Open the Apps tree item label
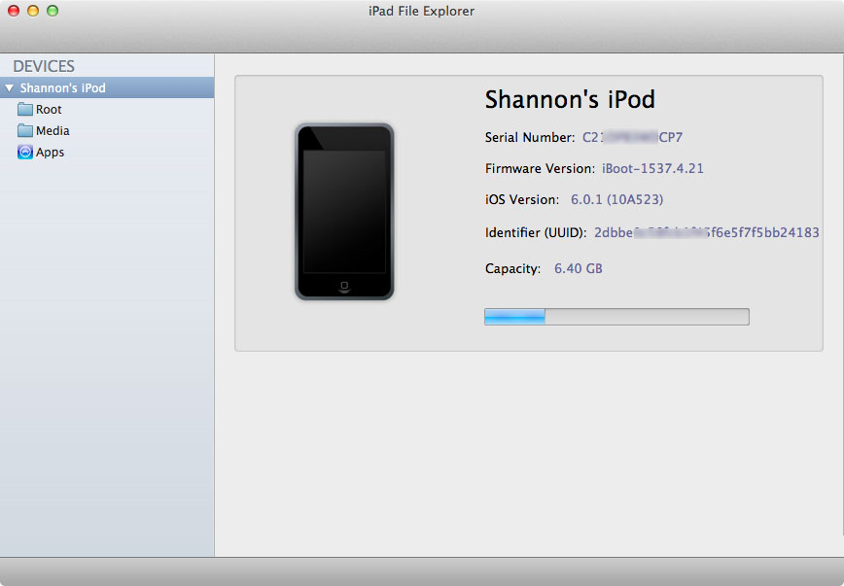 click(x=50, y=153)
